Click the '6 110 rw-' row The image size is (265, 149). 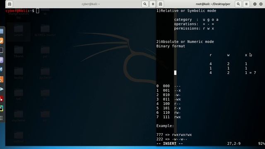tap(169, 113)
